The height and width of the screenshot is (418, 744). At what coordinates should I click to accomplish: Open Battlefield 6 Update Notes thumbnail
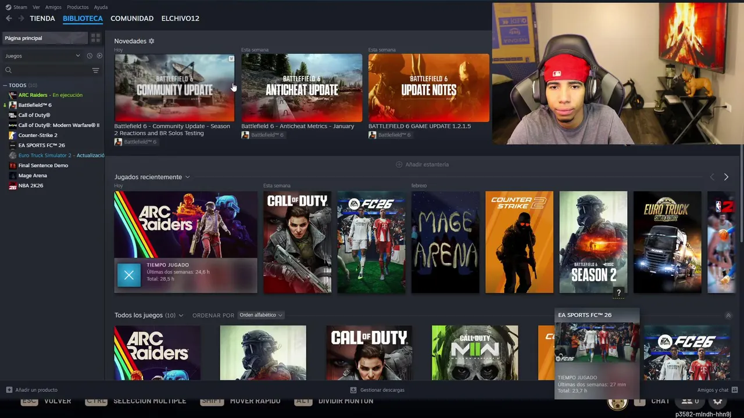coord(428,88)
